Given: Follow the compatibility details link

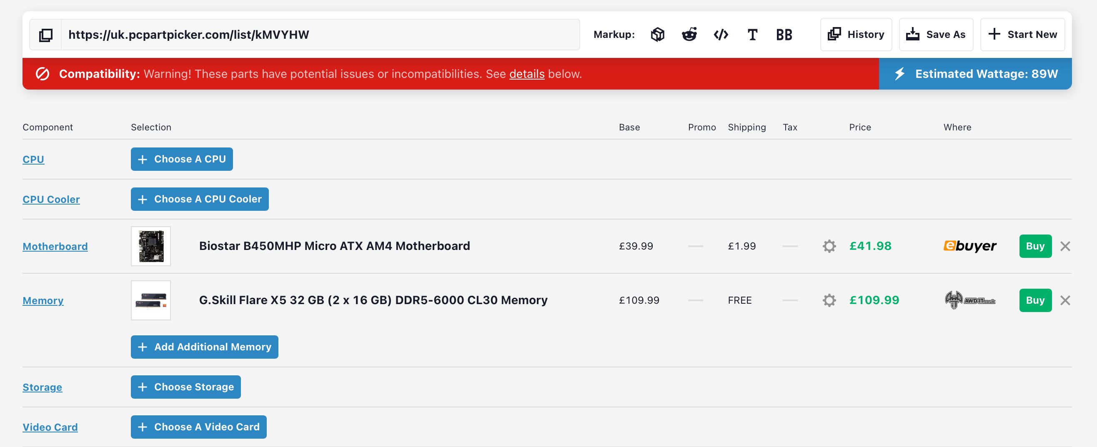Looking at the screenshot, I should tap(526, 74).
